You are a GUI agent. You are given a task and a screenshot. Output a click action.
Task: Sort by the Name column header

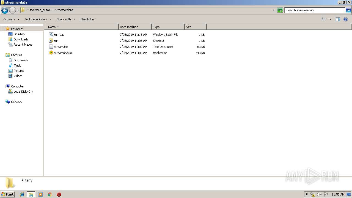pos(81,27)
